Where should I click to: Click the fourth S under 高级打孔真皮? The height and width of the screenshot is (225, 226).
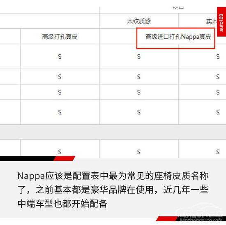(60, 112)
